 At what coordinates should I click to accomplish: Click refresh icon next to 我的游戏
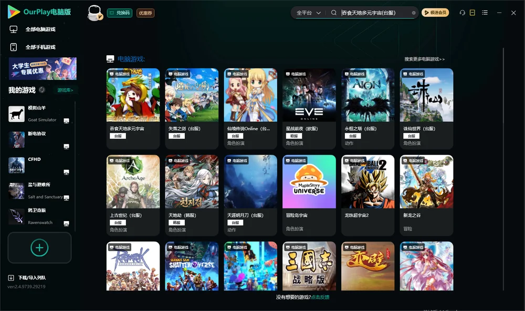click(42, 90)
